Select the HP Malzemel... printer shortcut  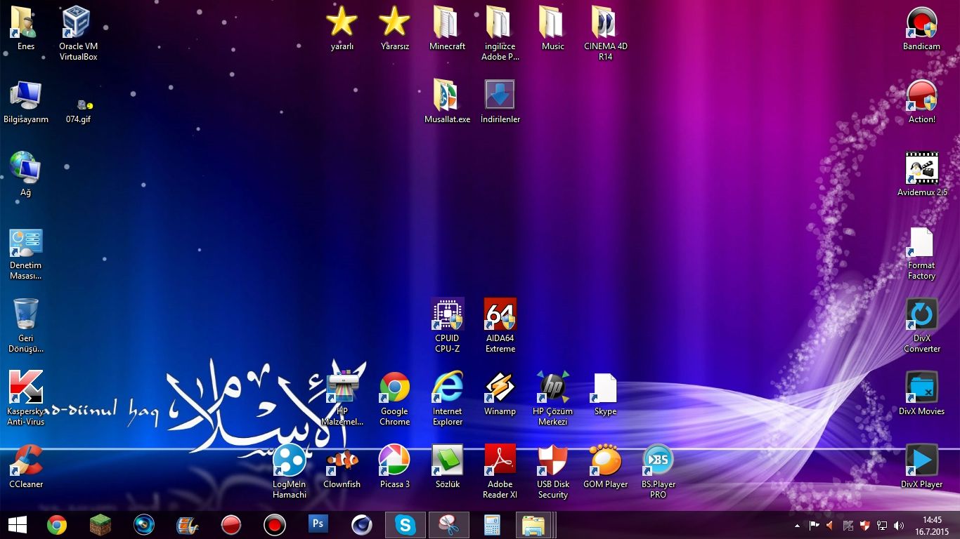coord(342,397)
